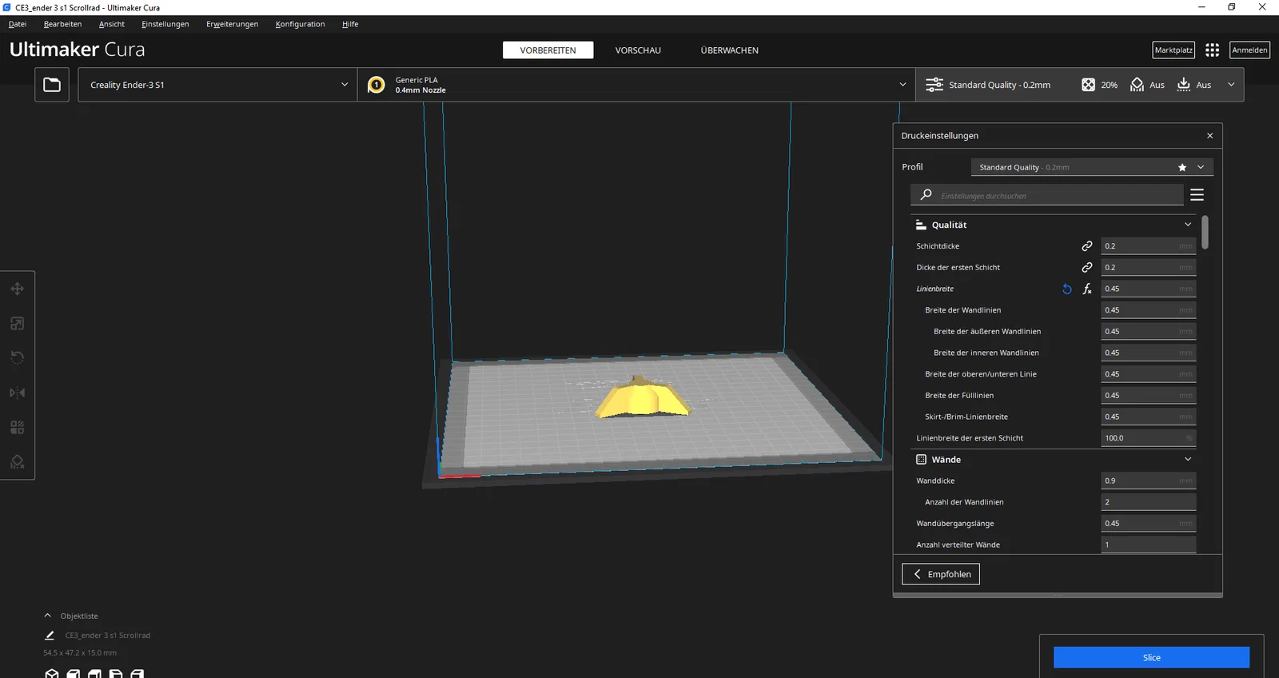The width and height of the screenshot is (1279, 678).
Task: Click the project name CE3_ender 3 s1 Scrollrad
Action: pyautogui.click(x=107, y=636)
